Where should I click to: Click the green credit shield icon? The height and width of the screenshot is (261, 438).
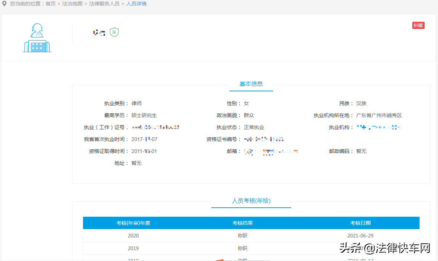(114, 32)
